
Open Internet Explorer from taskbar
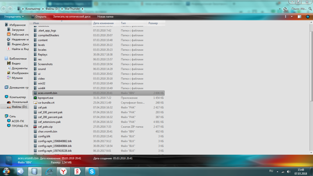pos(49,171)
